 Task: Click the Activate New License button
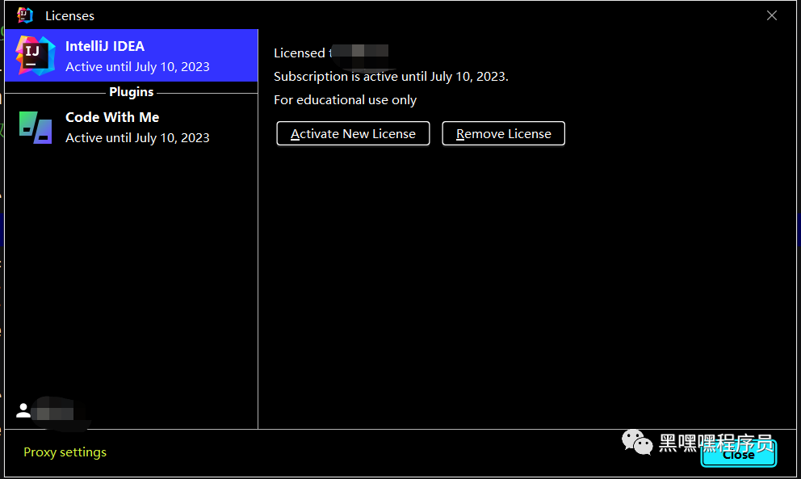(x=353, y=133)
